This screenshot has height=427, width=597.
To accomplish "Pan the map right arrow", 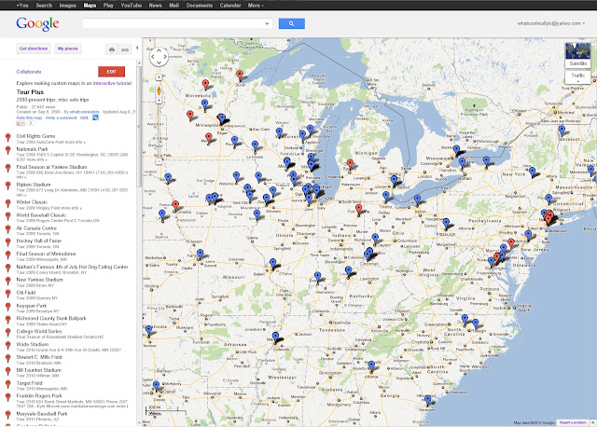I will (165, 57).
